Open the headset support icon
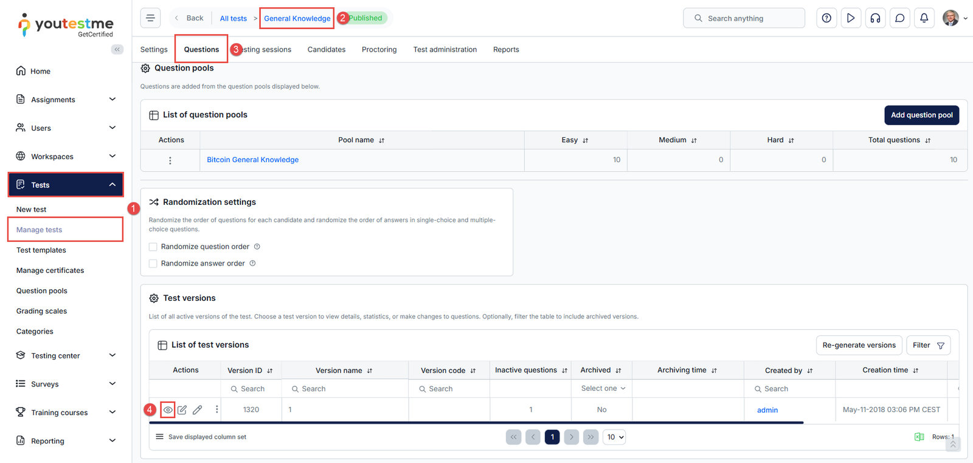The height and width of the screenshot is (463, 973). (x=875, y=18)
